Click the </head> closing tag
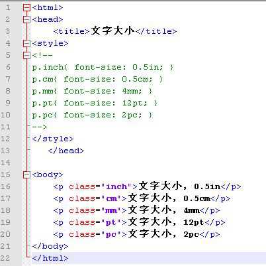266x266 pixels. pos(66,151)
